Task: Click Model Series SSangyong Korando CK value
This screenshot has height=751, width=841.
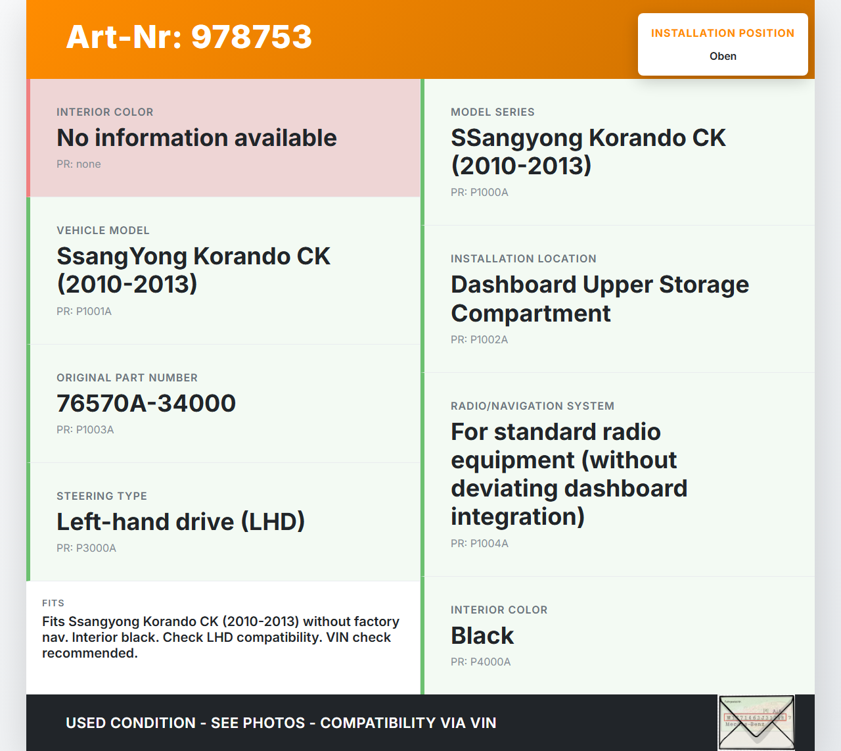Action: [587, 151]
